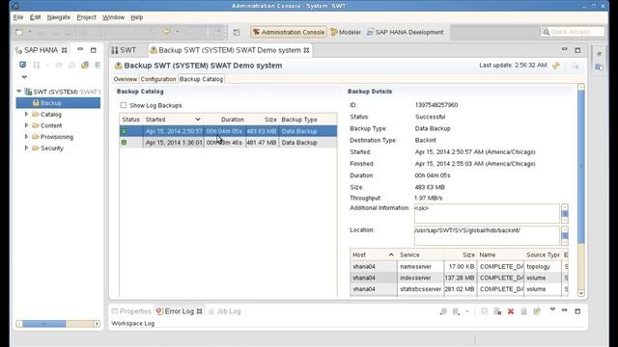Screen dimensions: 618x347
Task: Open the Configuration tab
Action: pyautogui.click(x=158, y=79)
